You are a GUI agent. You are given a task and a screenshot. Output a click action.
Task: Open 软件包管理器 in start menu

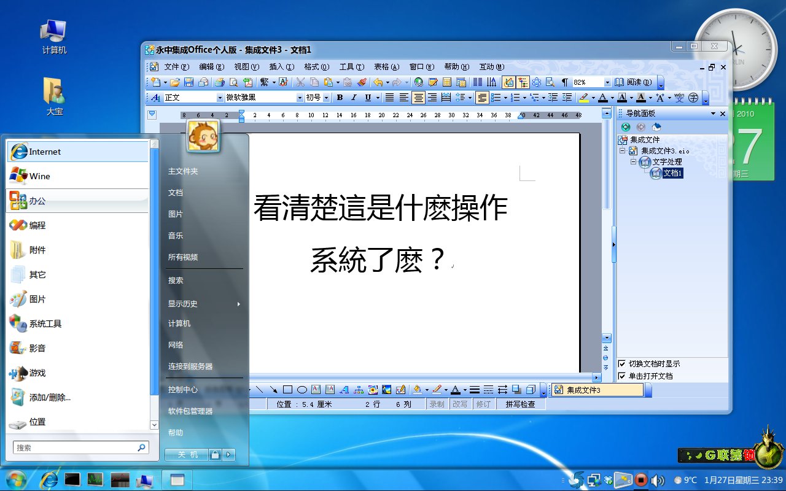[190, 411]
